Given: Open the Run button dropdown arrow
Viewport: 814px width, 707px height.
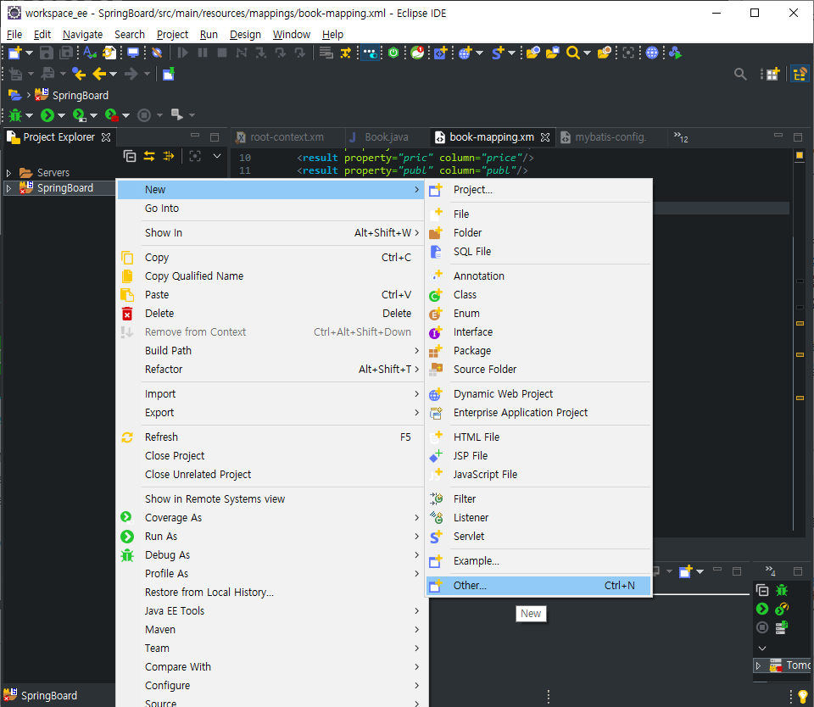Looking at the screenshot, I should pyautogui.click(x=61, y=115).
